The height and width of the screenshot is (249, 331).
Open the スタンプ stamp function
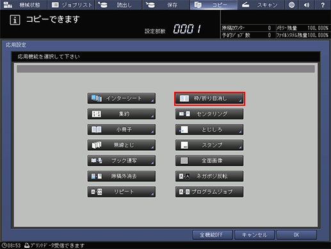(209, 145)
